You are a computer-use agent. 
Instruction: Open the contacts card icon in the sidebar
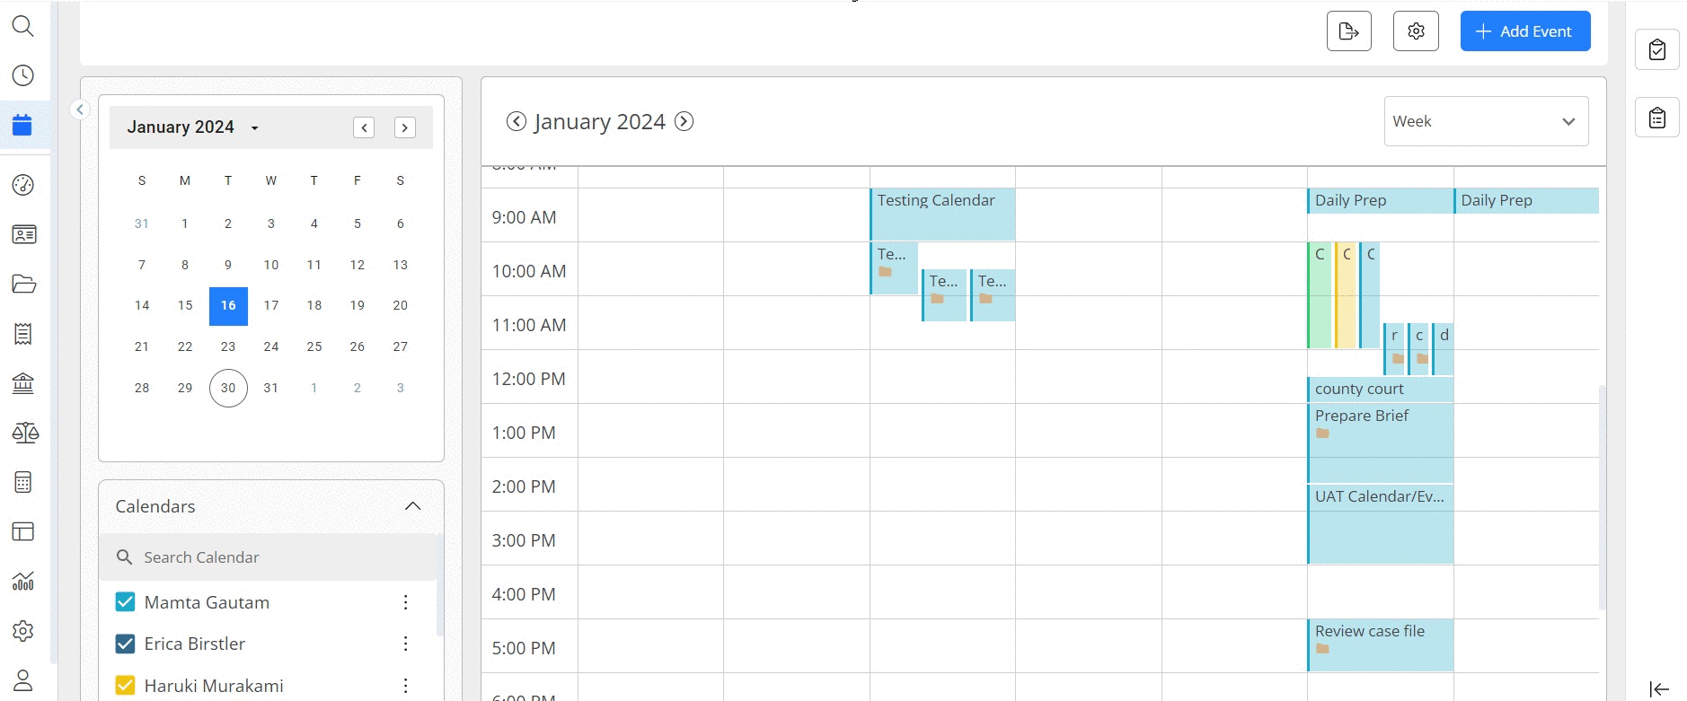pos(23,234)
